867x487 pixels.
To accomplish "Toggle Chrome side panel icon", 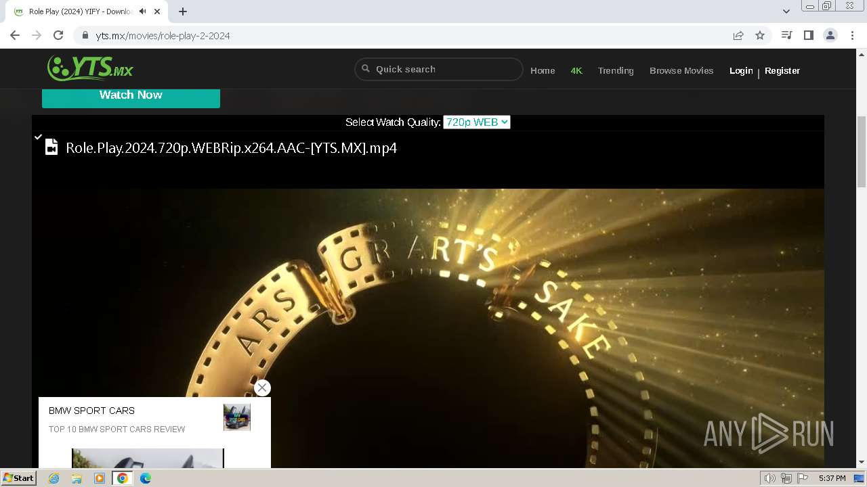I will click(x=808, y=35).
